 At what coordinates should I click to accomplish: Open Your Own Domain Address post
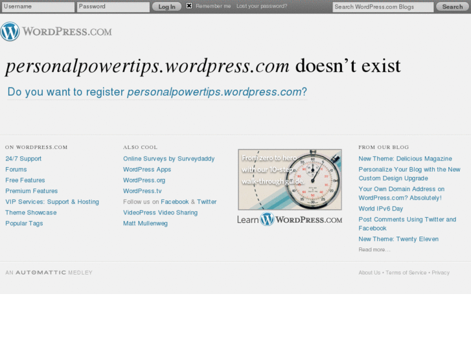[402, 194]
